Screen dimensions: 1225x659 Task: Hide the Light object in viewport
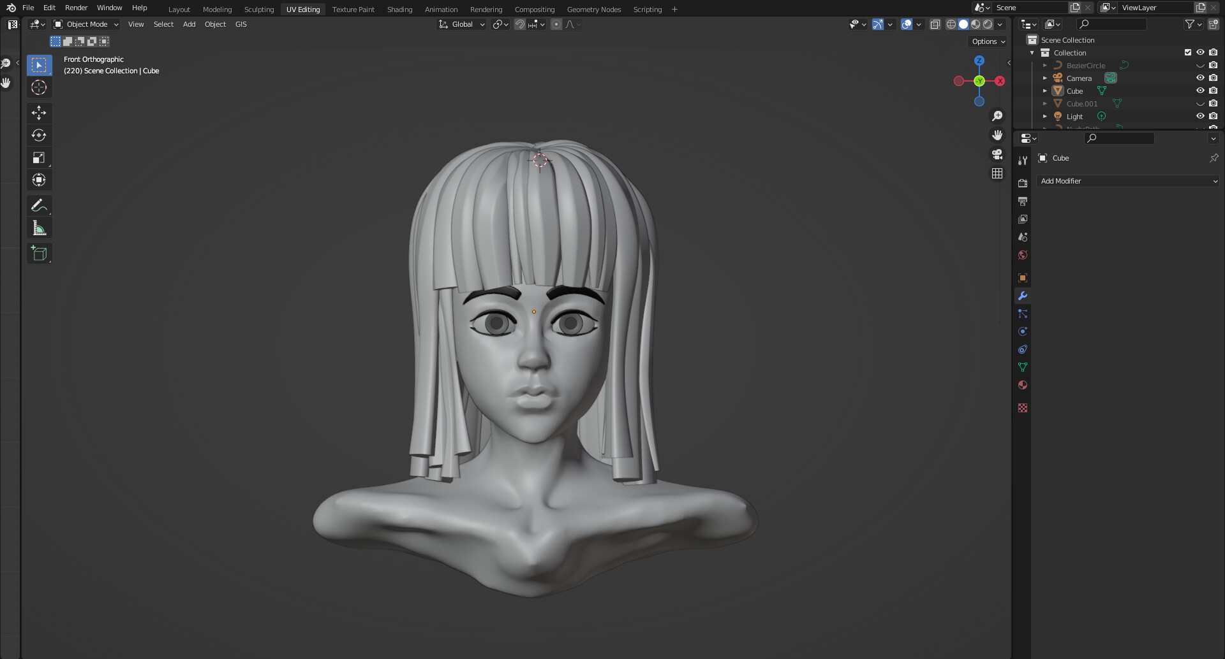click(1200, 116)
